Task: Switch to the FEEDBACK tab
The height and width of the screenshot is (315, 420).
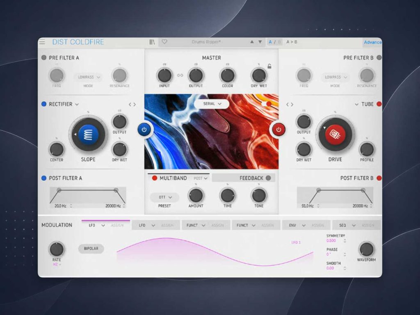Action: pos(243,178)
